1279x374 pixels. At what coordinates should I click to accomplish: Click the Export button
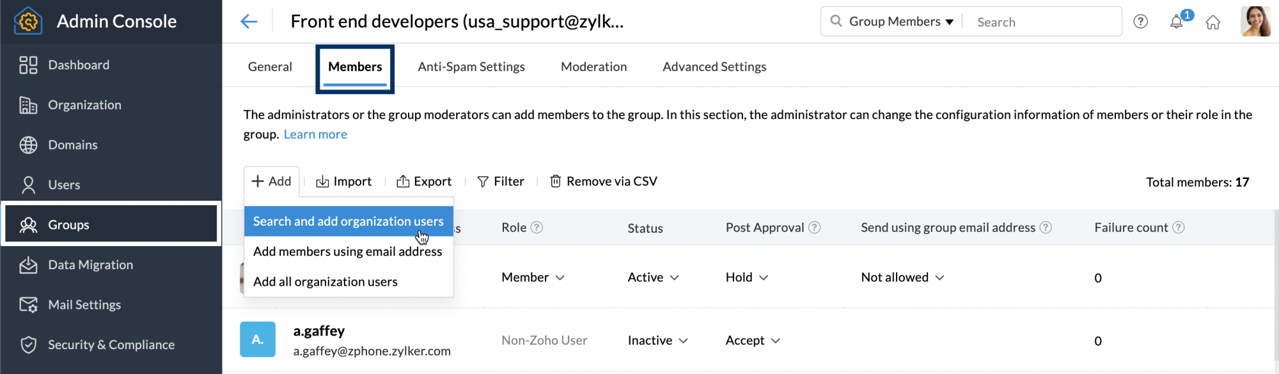click(x=424, y=182)
